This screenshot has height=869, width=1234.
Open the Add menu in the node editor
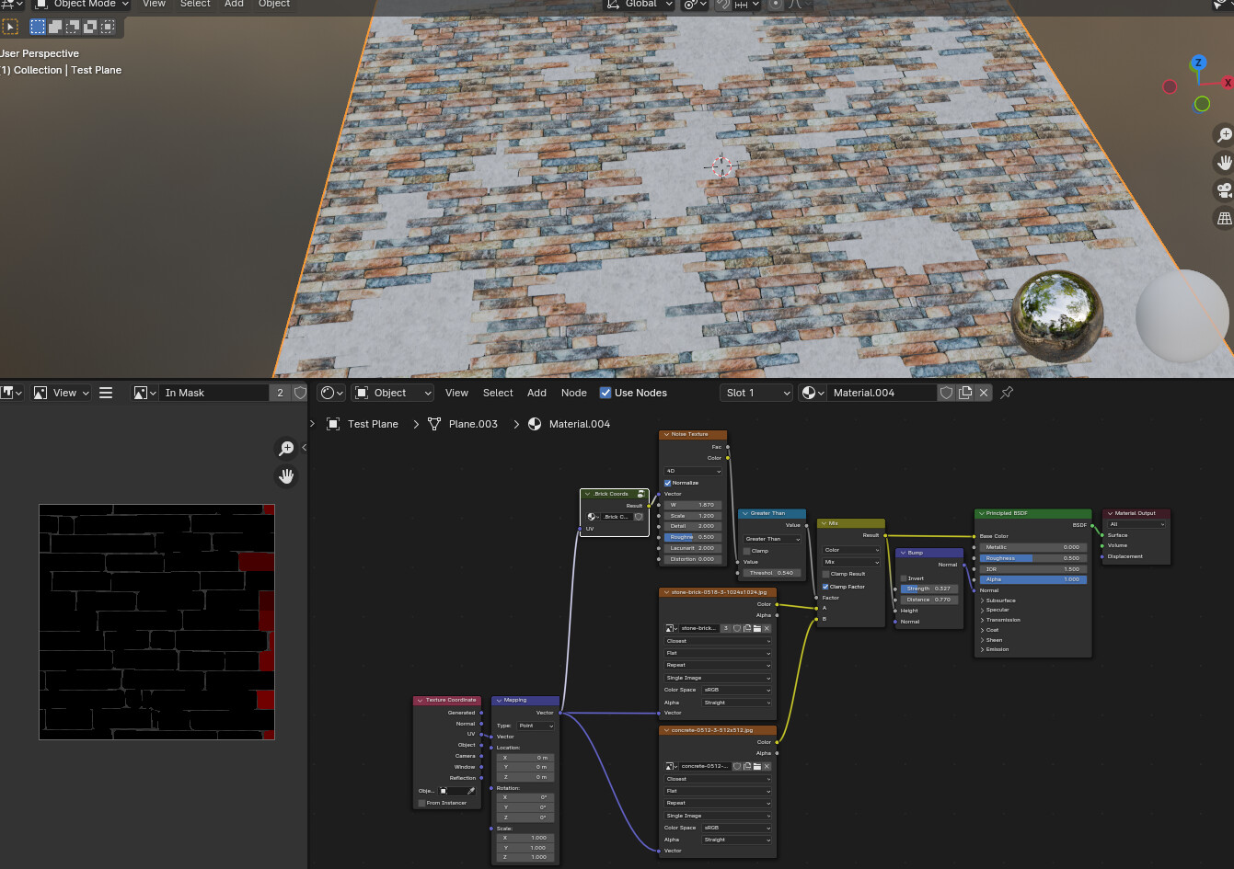pos(536,393)
